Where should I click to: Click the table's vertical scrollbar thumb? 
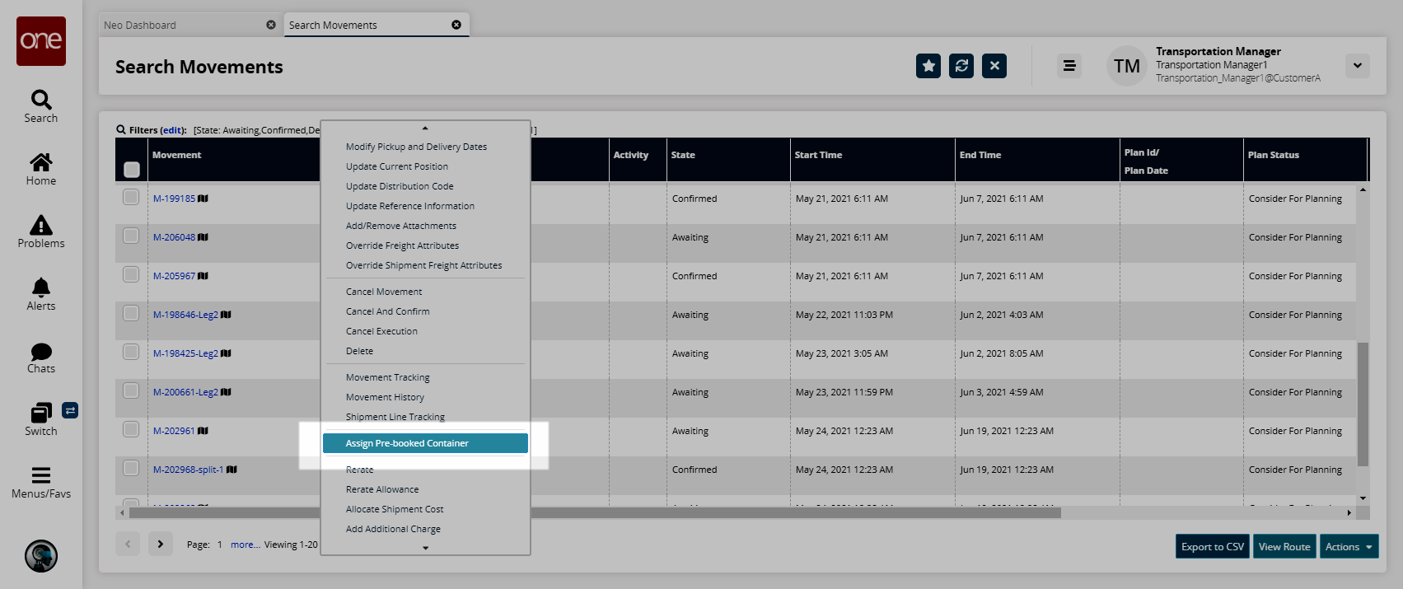click(1363, 404)
